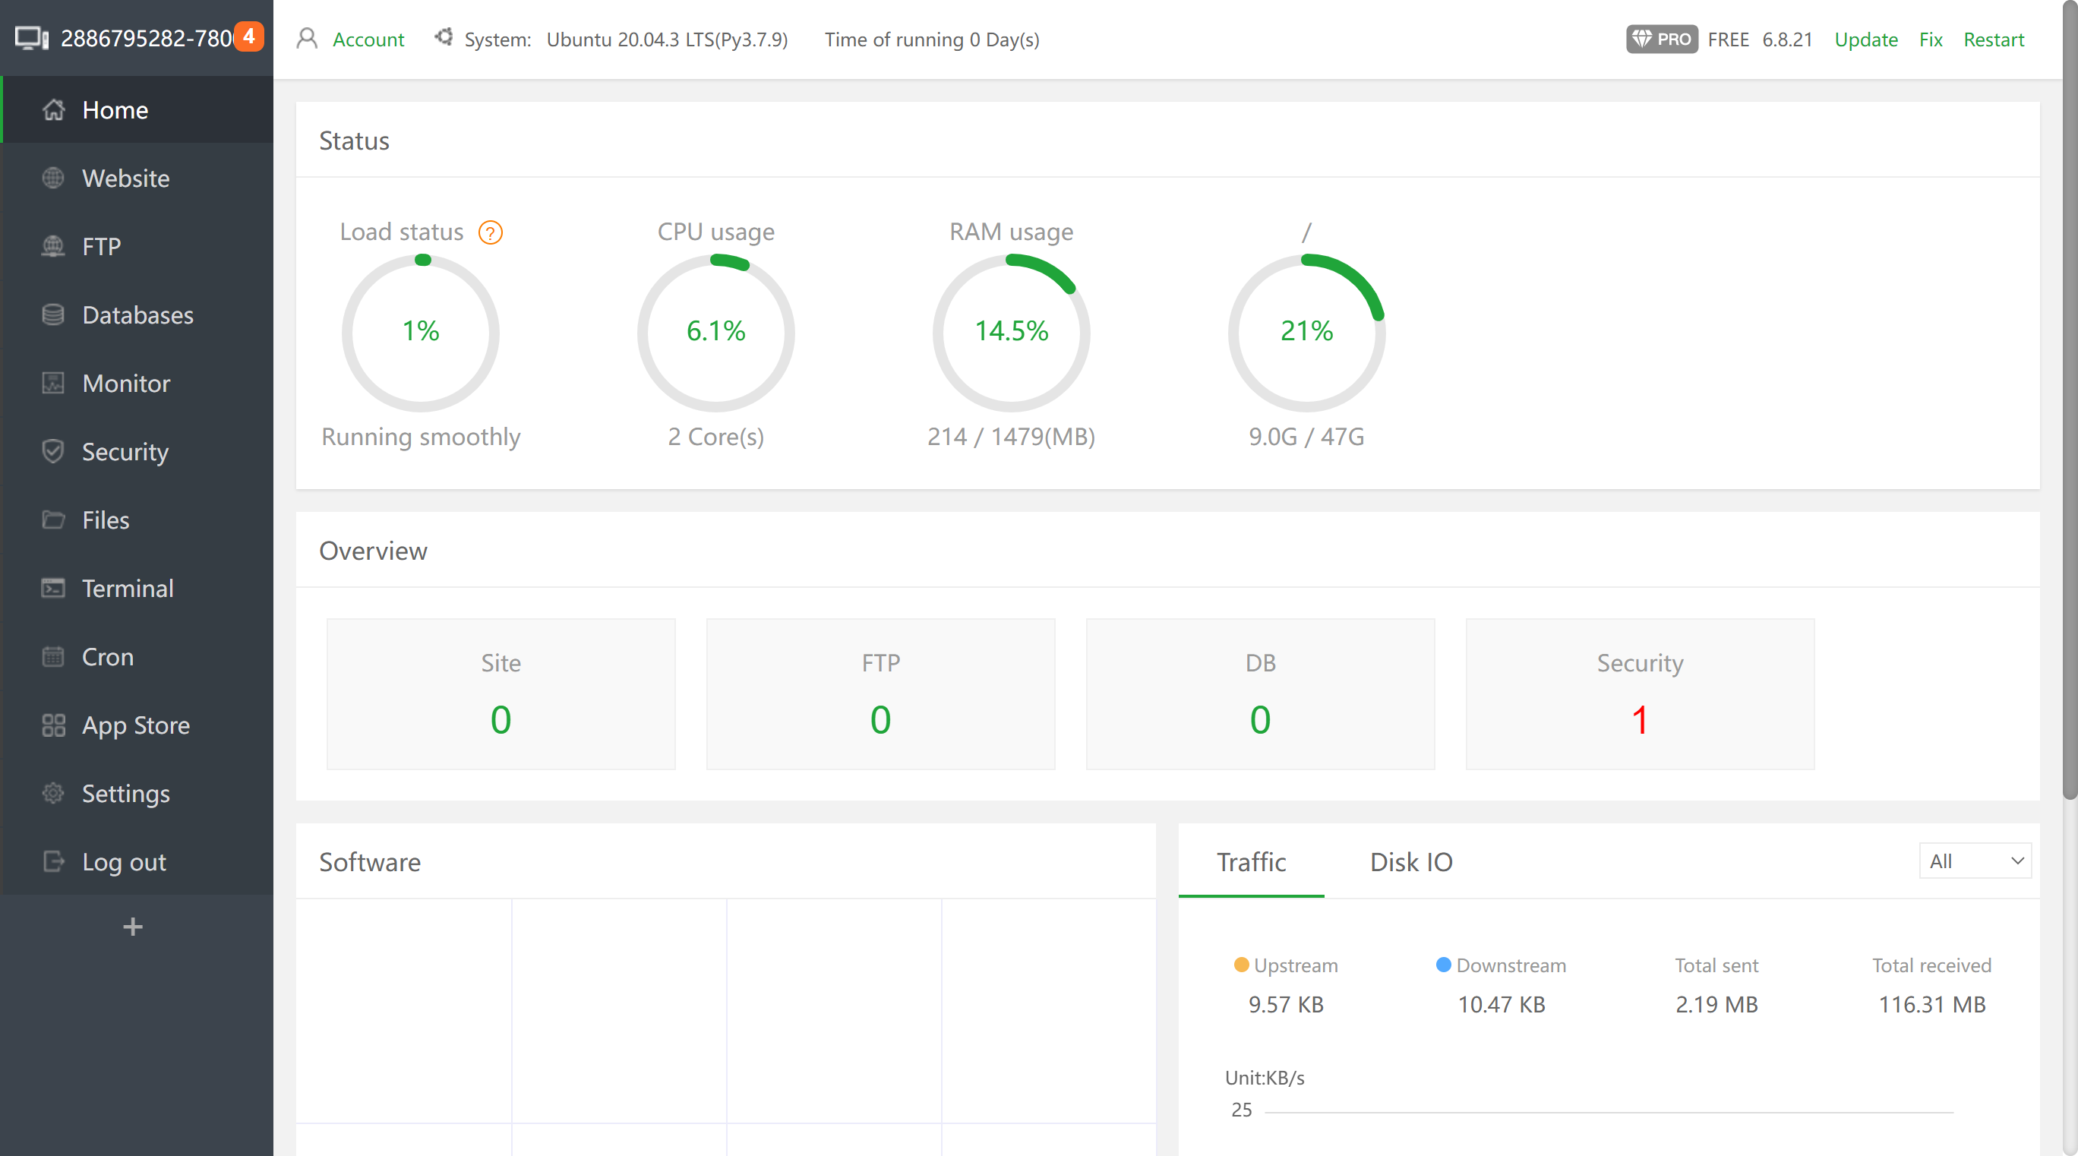Click the 'Time of running 0 Day(s)' text
2078x1156 pixels.
[932, 39]
